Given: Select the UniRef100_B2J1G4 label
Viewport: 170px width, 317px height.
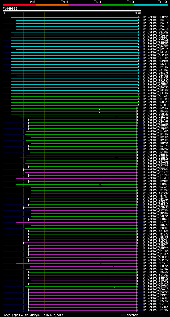Looking at the screenshot, I should [x=156, y=307].
